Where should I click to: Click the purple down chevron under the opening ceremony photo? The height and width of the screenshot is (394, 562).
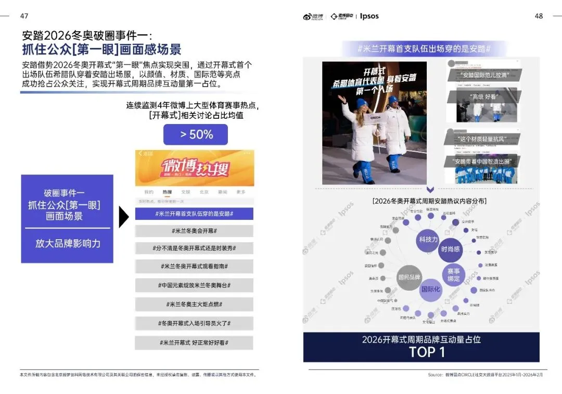point(430,189)
